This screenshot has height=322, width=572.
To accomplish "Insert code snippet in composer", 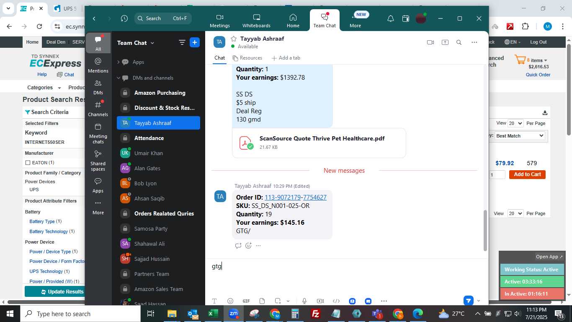I will click(x=336, y=301).
